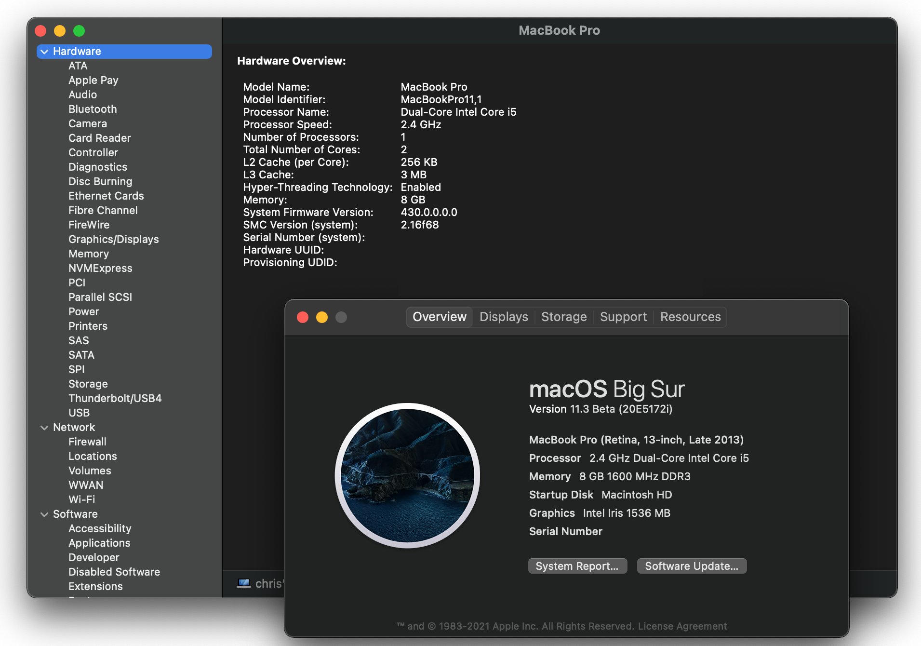This screenshot has width=921, height=646.
Task: Click the MacBookPro11,1 model identifier value
Action: click(x=441, y=100)
